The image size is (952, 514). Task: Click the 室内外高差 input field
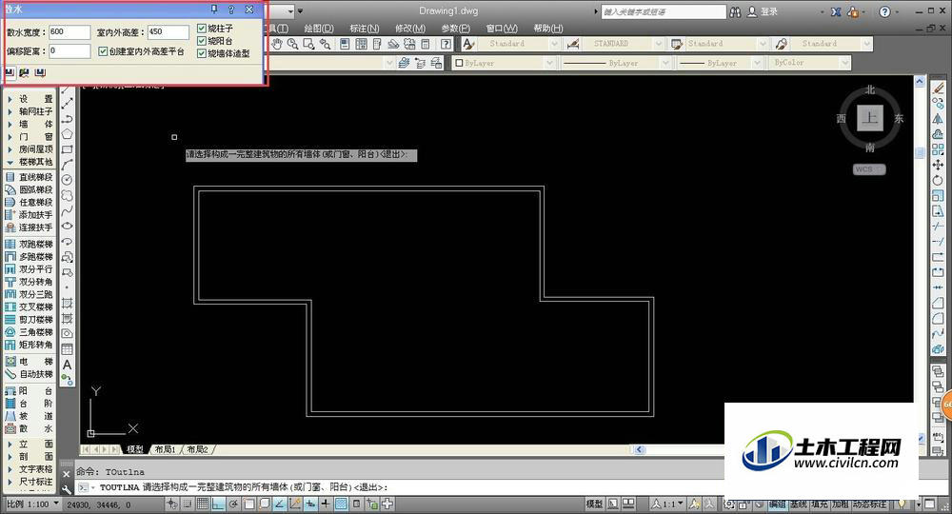(x=169, y=31)
